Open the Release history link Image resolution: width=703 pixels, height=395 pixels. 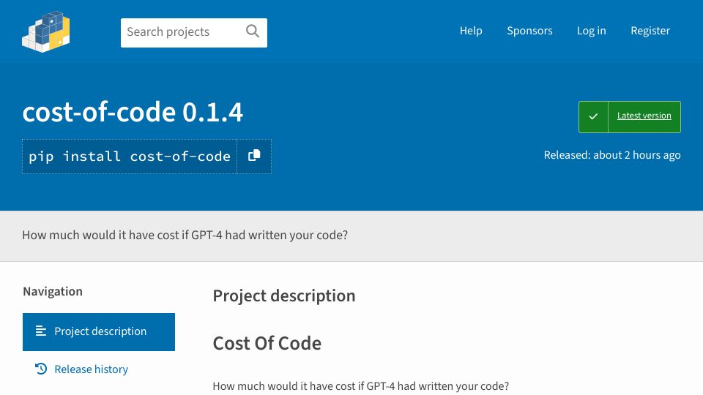[91, 369]
